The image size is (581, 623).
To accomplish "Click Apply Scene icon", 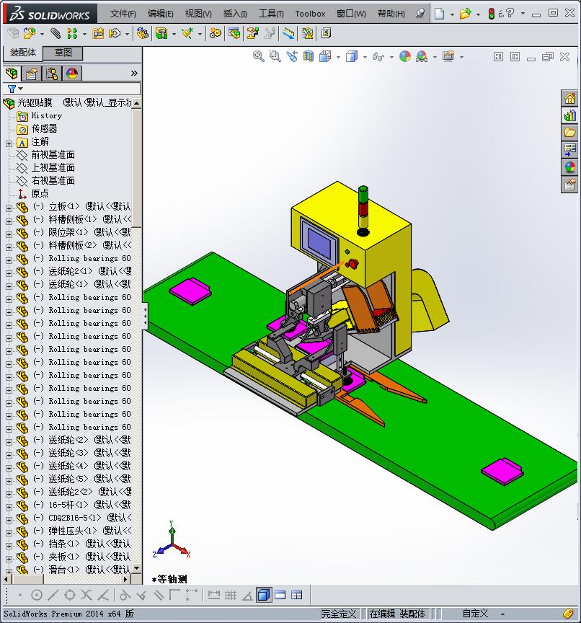I will [422, 56].
